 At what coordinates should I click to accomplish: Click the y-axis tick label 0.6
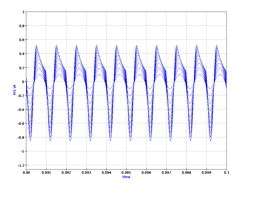coord(22,40)
